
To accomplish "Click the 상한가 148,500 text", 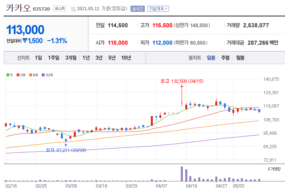I will (192, 25).
